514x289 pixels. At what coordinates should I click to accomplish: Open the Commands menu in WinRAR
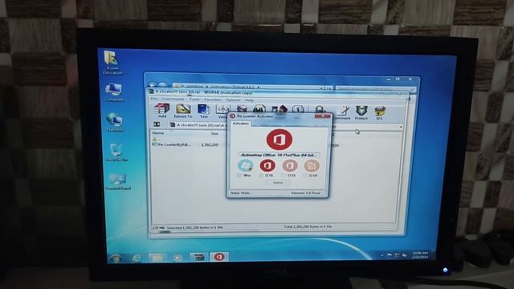coord(173,99)
